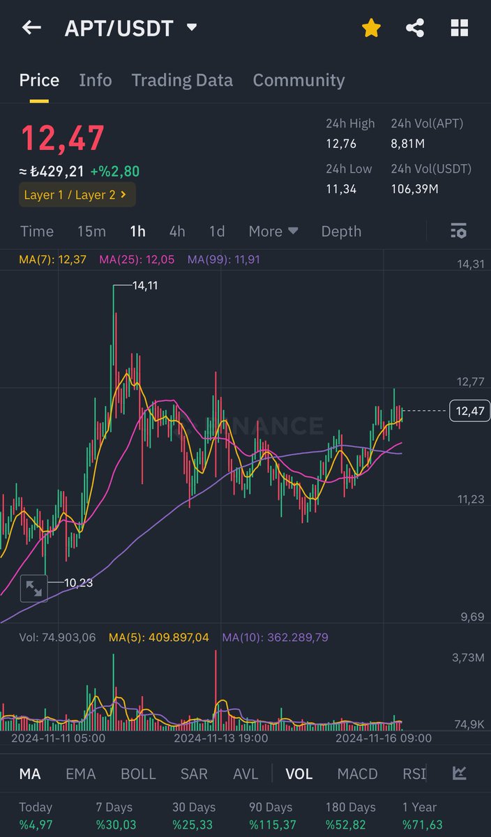Expand the More intervals dropdown
This screenshot has width=491, height=837.
click(x=273, y=231)
